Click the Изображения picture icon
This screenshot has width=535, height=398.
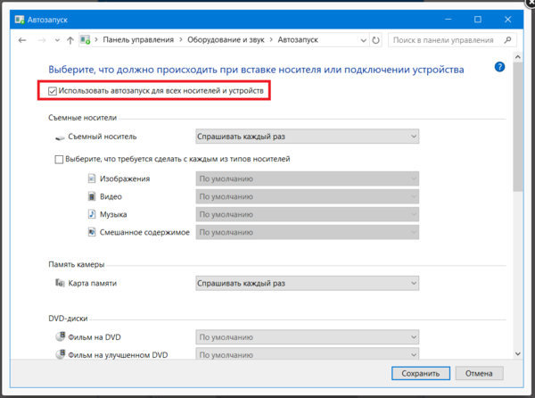tap(92, 178)
